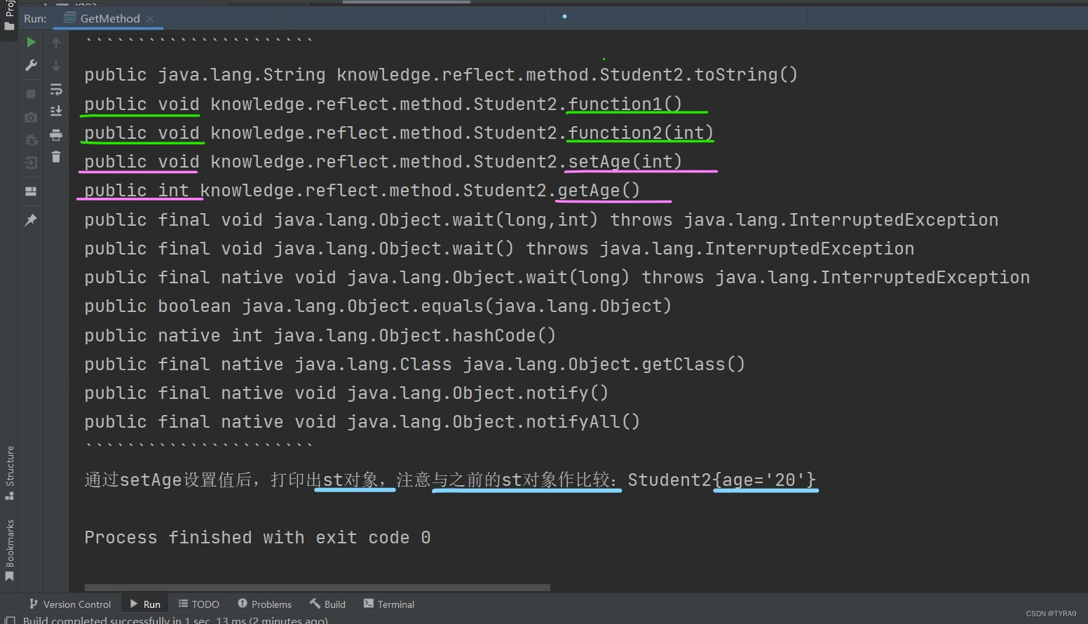This screenshot has width=1088, height=624.
Task: Jump to previous stack trace with up arrow
Action: click(x=56, y=42)
